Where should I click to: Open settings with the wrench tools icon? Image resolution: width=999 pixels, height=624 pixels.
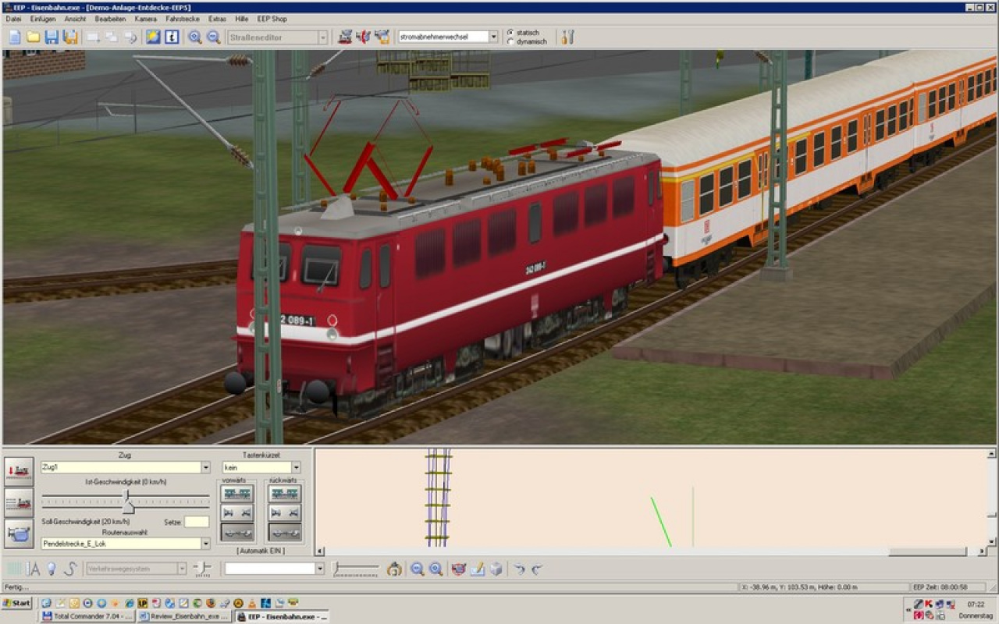pos(567,37)
